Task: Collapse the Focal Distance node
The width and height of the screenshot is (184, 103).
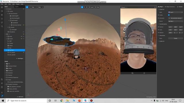Action: [x=8, y=13]
